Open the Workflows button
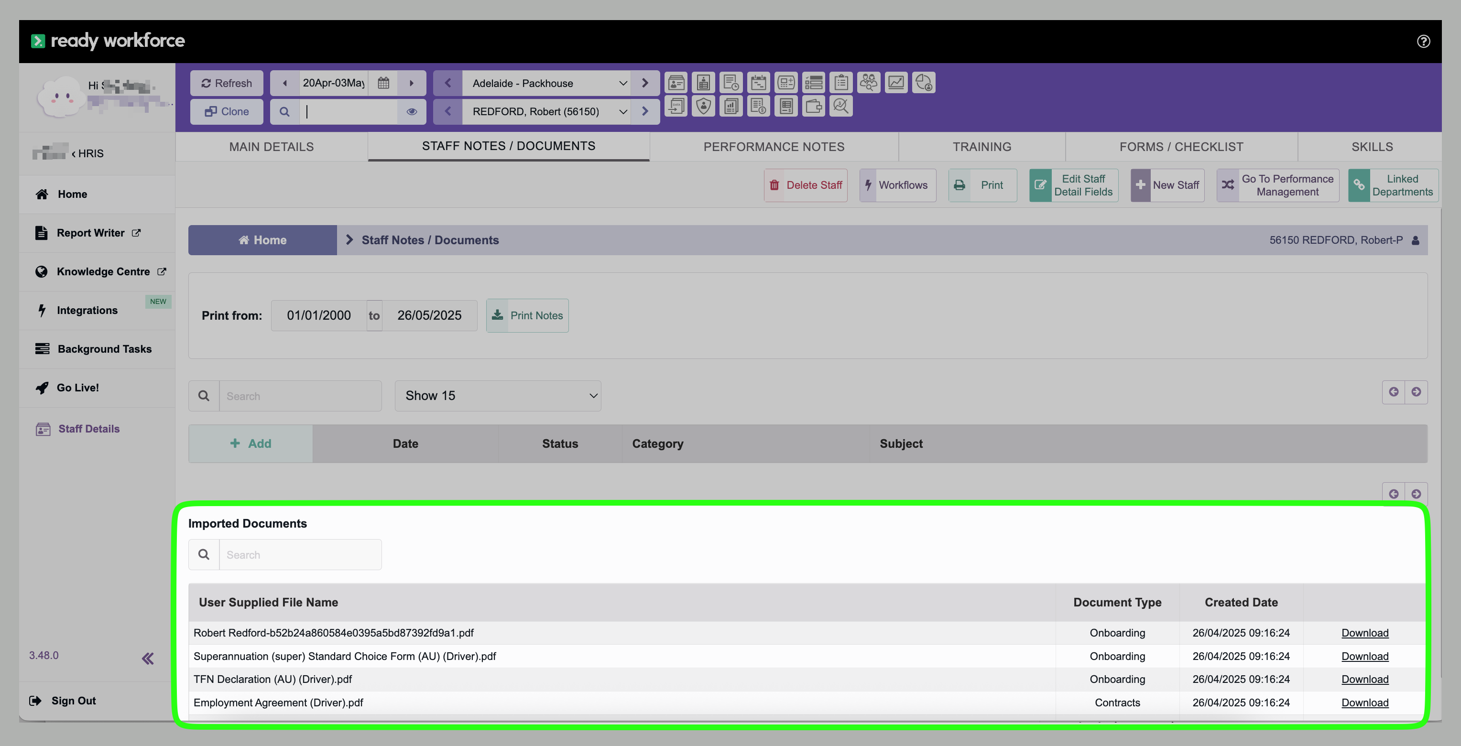The width and height of the screenshot is (1461, 746). (x=897, y=185)
